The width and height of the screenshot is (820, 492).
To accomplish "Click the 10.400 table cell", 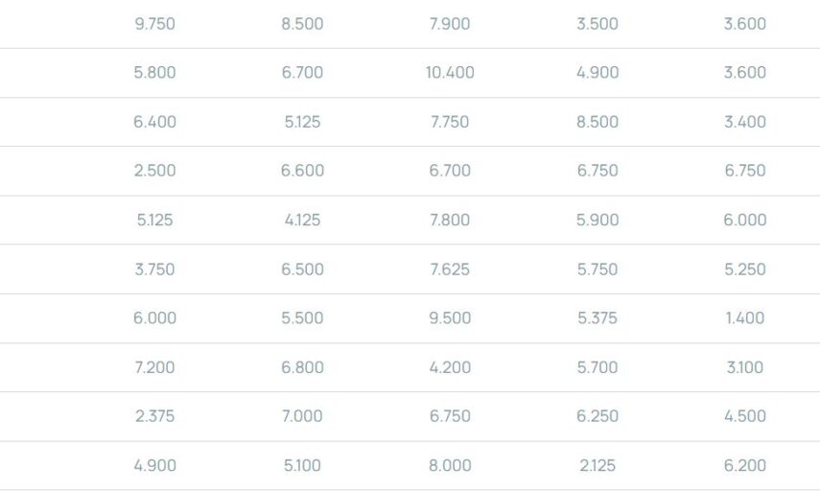I will pos(450,73).
